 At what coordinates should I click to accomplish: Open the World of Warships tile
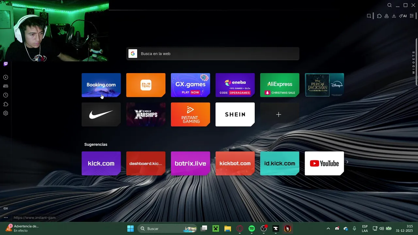coord(146,114)
